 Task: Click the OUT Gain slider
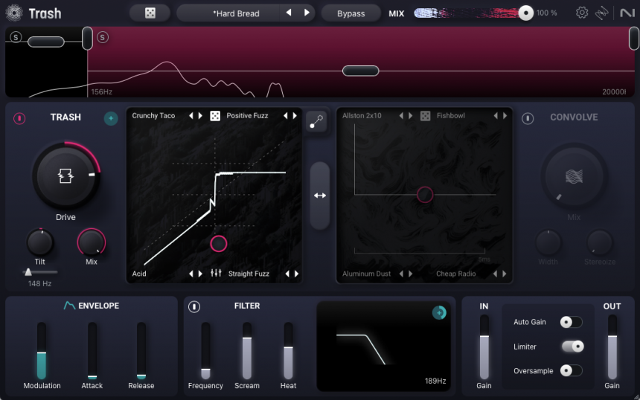click(612, 347)
